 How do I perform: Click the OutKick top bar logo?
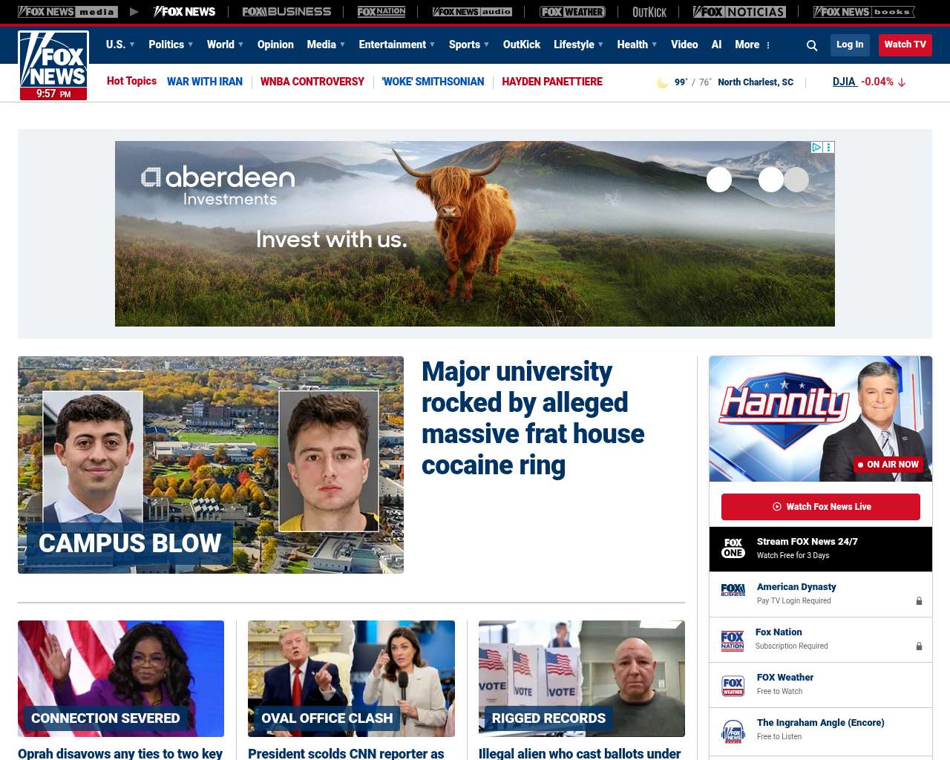click(x=649, y=12)
